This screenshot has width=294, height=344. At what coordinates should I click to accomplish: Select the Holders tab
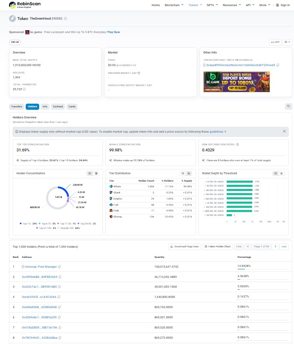(32, 107)
